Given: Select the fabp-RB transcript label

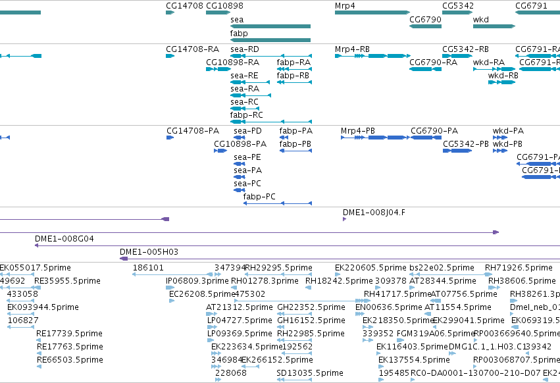Looking at the screenshot, I should [293, 76].
